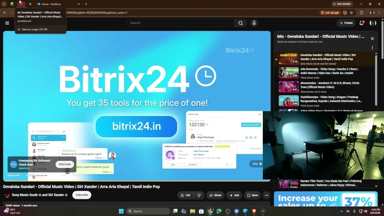Image resolution: width=384 pixels, height=216 pixels.
Task: Open the Windows Defender shield taskbar icon
Action: (245, 211)
